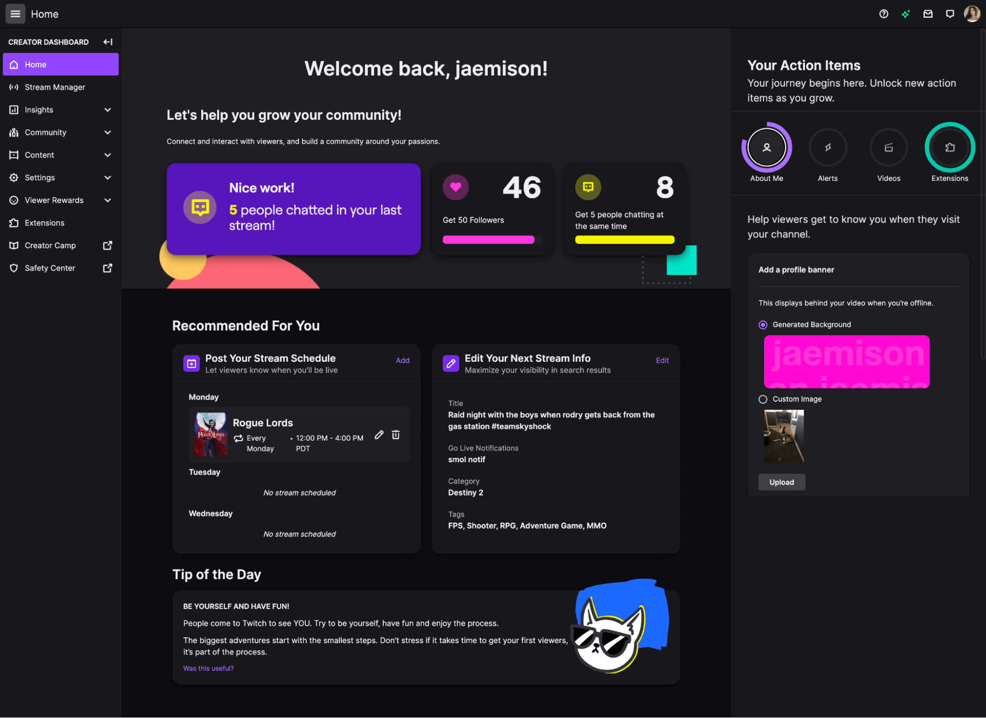This screenshot has height=718, width=986.
Task: Collapse the Creator Dashboard sidebar
Action: [x=108, y=42]
